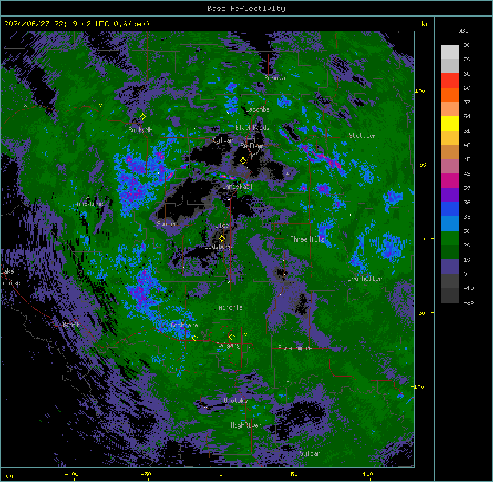Select the dark green 10-20 dBZ swatch

tap(450, 252)
